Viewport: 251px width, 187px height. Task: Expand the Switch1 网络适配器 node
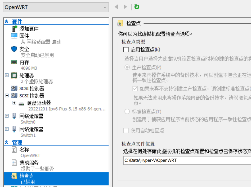[7, 129]
